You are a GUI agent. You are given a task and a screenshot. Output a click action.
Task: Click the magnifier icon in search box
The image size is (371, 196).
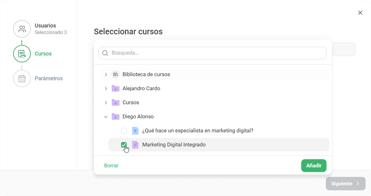tap(105, 53)
